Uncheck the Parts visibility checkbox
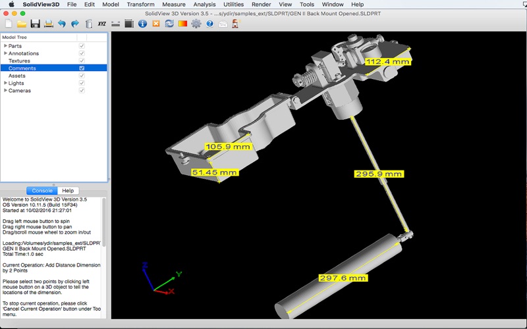Screen dimensions: 527x329 pyautogui.click(x=82, y=46)
